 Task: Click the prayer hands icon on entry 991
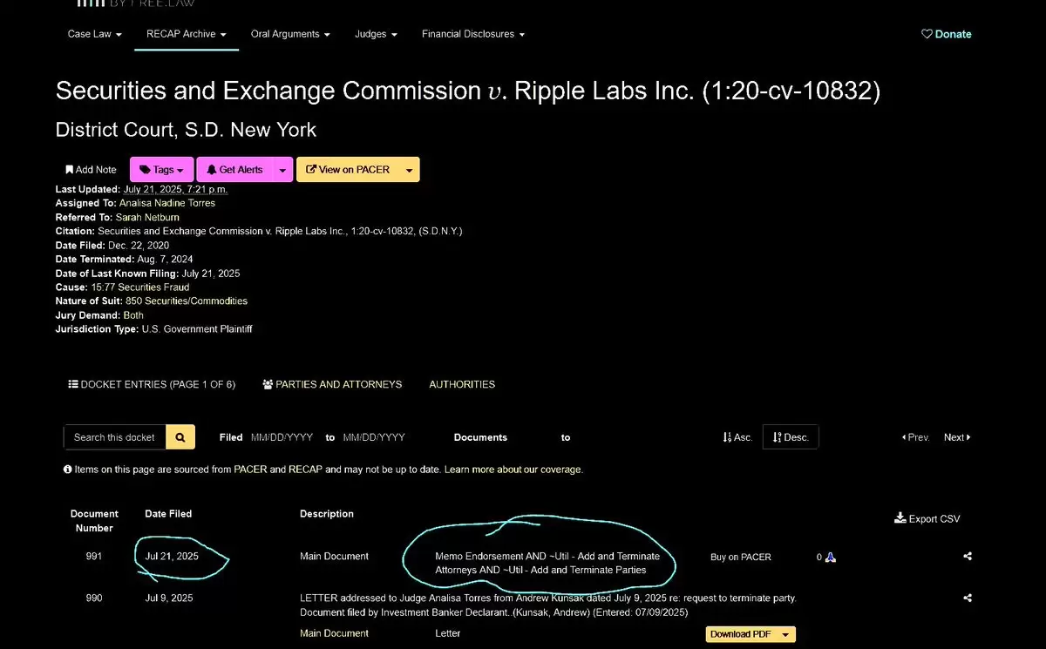click(x=831, y=558)
